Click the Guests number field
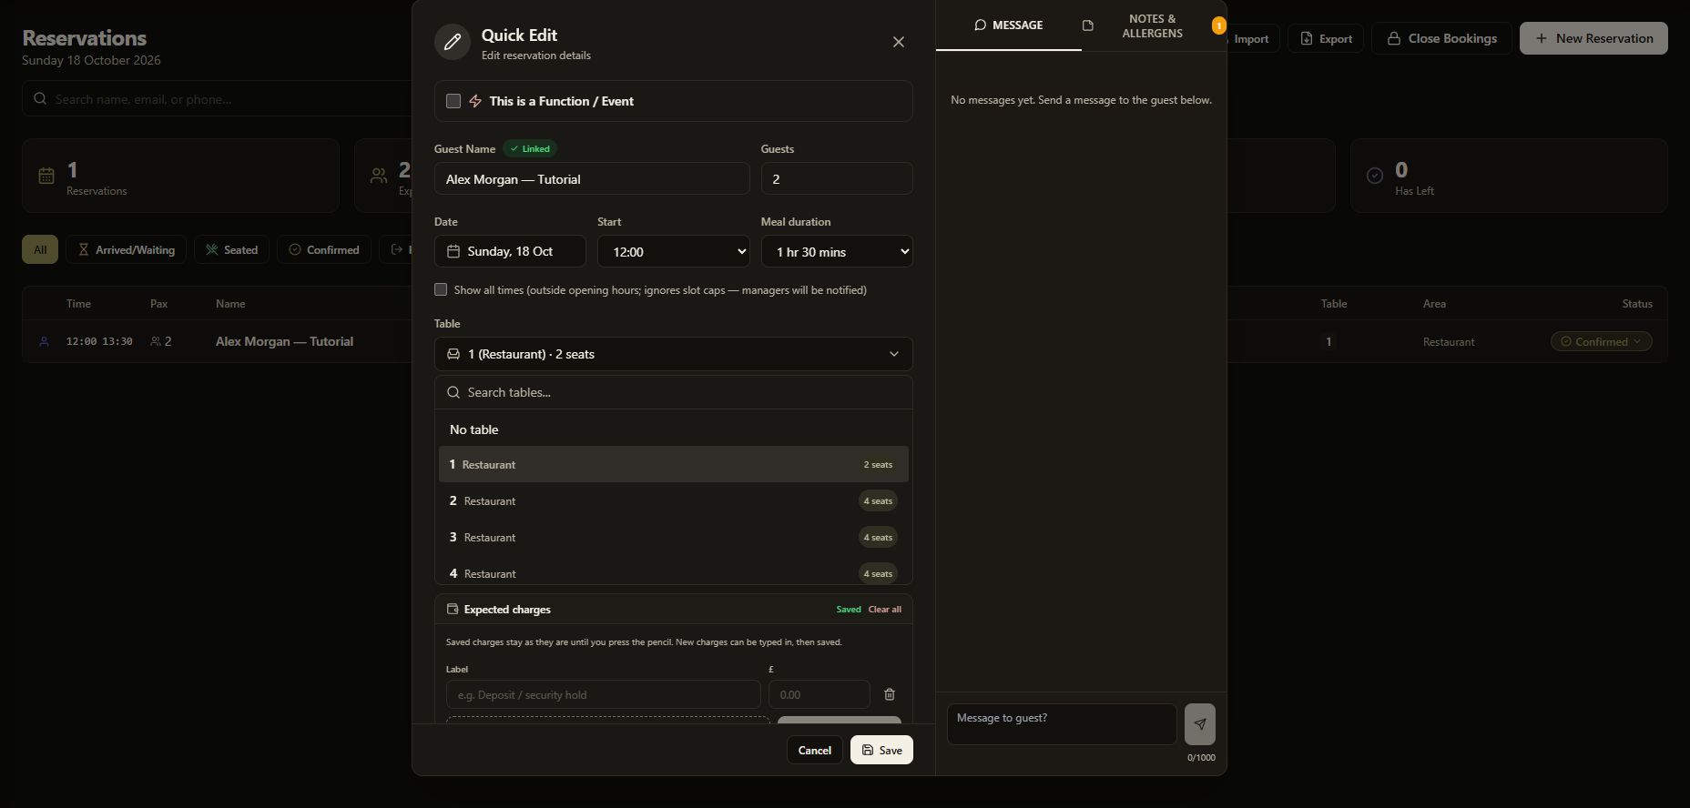Screen dimensions: 1690x808 point(837,178)
